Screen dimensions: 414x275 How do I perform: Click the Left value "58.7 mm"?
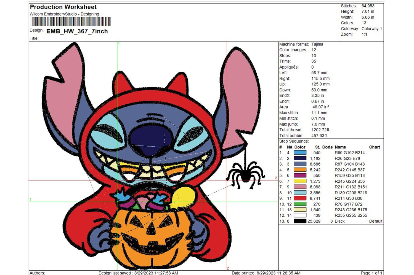click(x=319, y=73)
